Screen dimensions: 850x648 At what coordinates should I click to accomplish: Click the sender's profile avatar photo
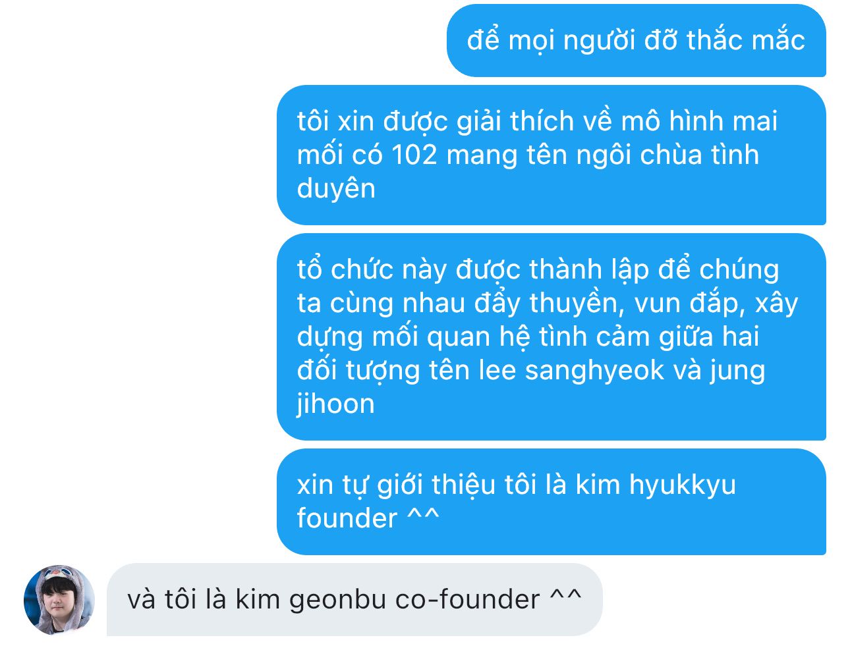tap(59, 600)
